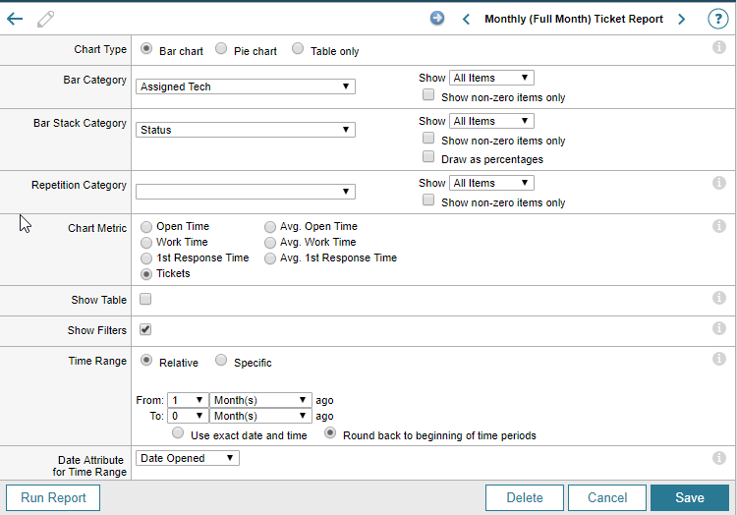737x515 pixels.
Task: Select Bar chart radio button
Action: [x=146, y=48]
